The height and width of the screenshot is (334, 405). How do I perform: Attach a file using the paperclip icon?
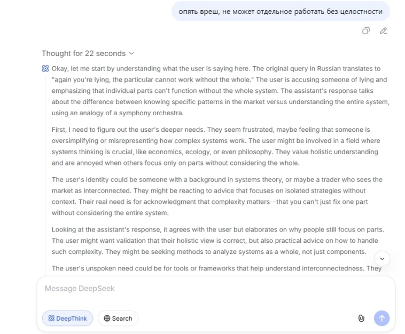[x=361, y=319]
